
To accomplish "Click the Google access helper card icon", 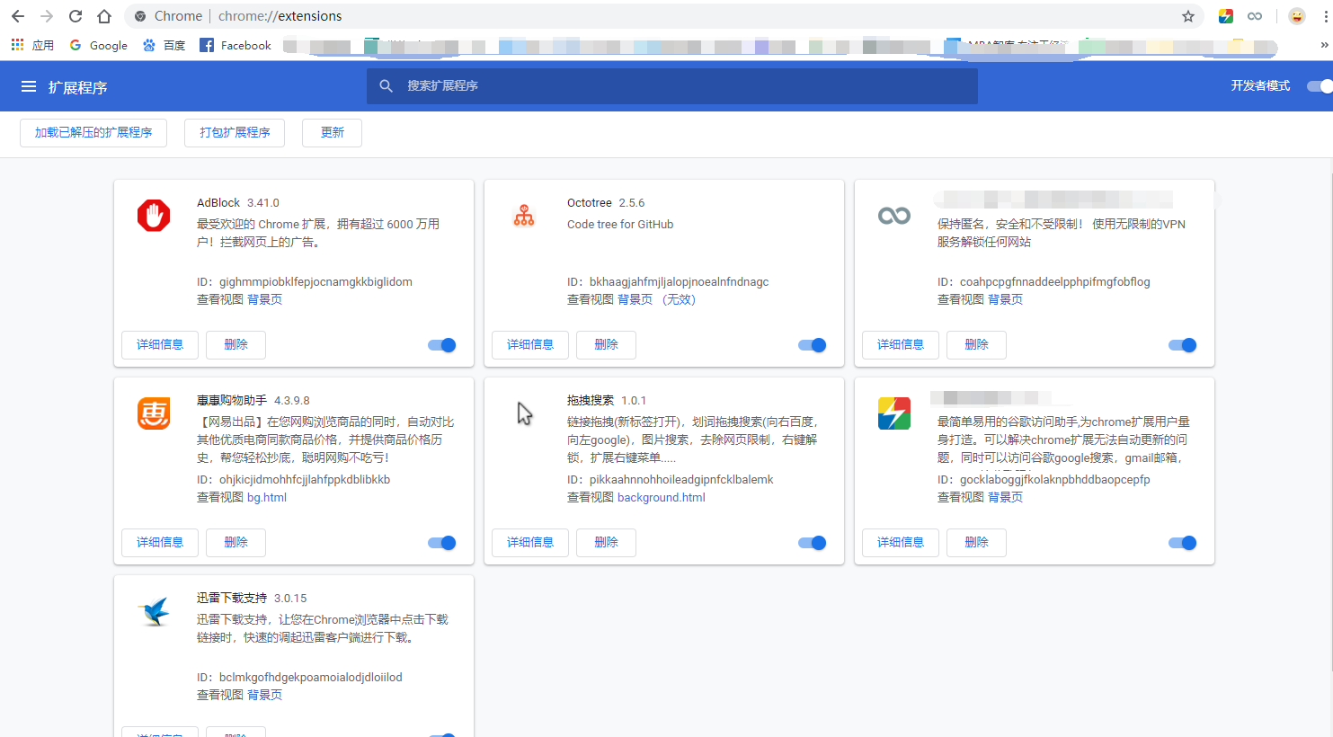I will [x=894, y=413].
